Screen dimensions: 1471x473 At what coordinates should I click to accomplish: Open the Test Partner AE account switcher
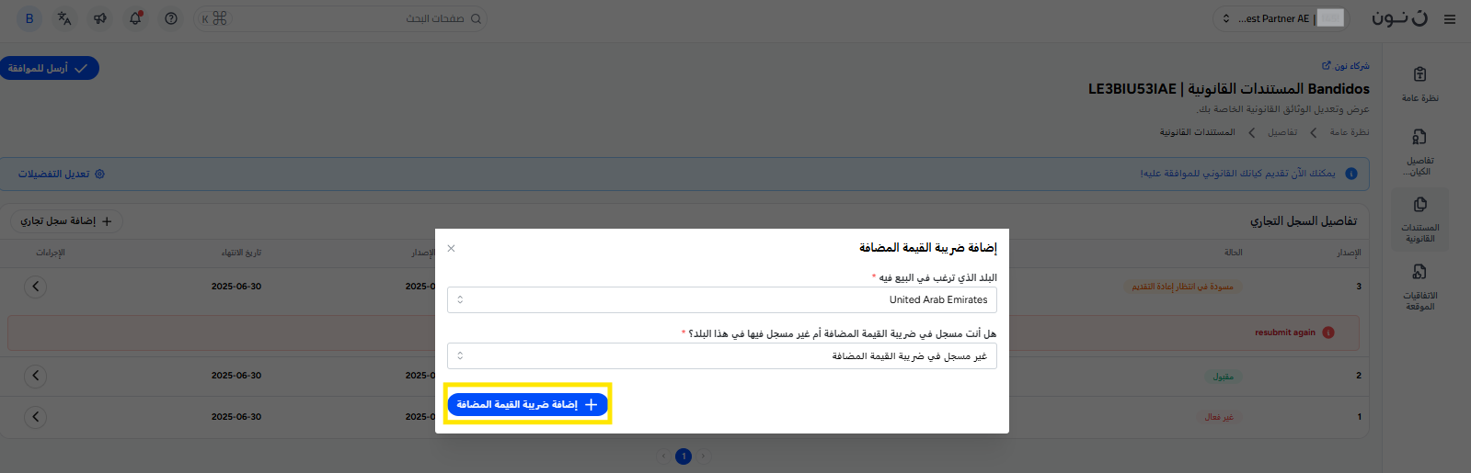click(x=1282, y=18)
